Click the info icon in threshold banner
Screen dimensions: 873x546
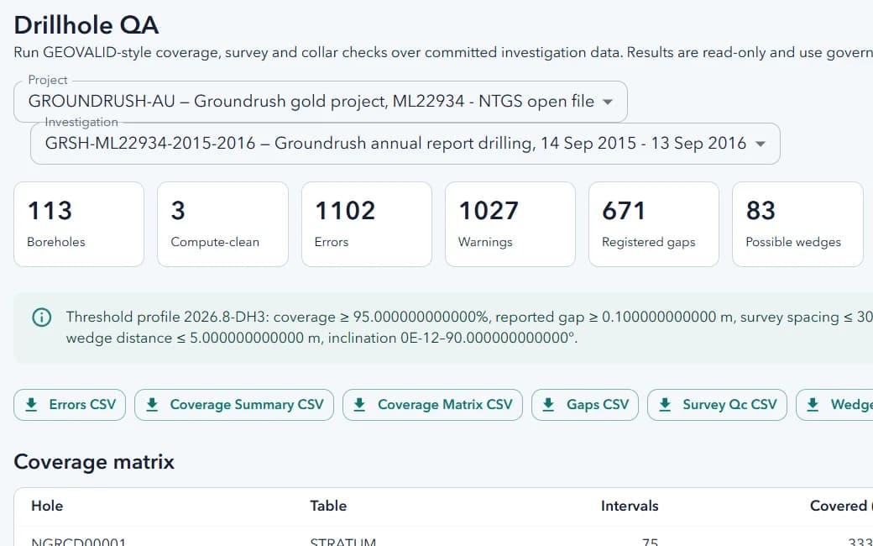pyautogui.click(x=42, y=317)
